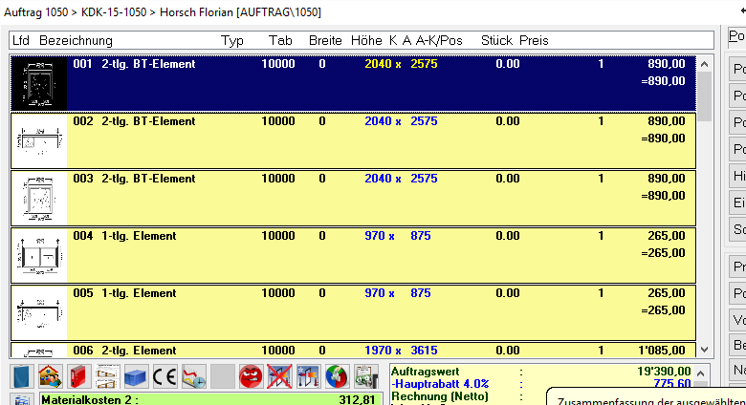This screenshot has width=746, height=405.
Task: Click the Preis column header
Action: (x=535, y=41)
